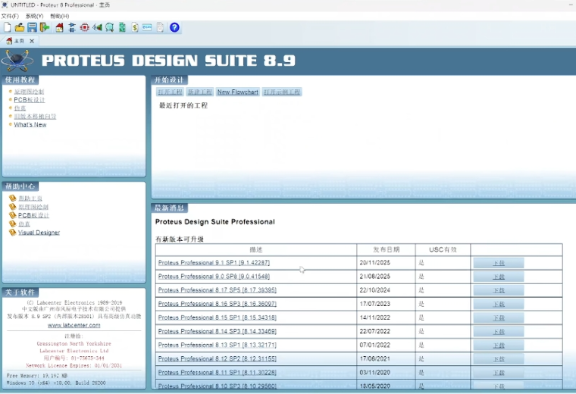The height and width of the screenshot is (394, 576).
Task: Click the 打开工程 button
Action: point(169,92)
